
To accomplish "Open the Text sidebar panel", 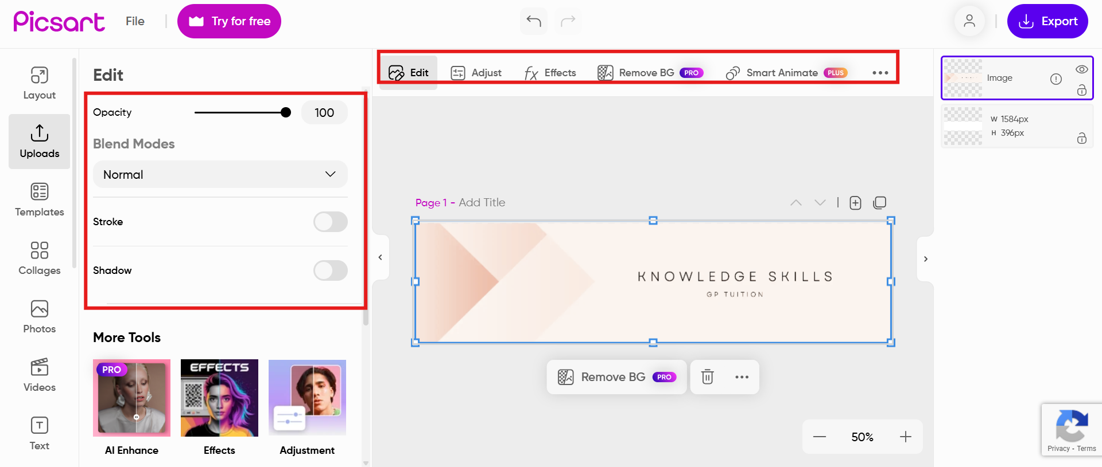I will pyautogui.click(x=39, y=434).
